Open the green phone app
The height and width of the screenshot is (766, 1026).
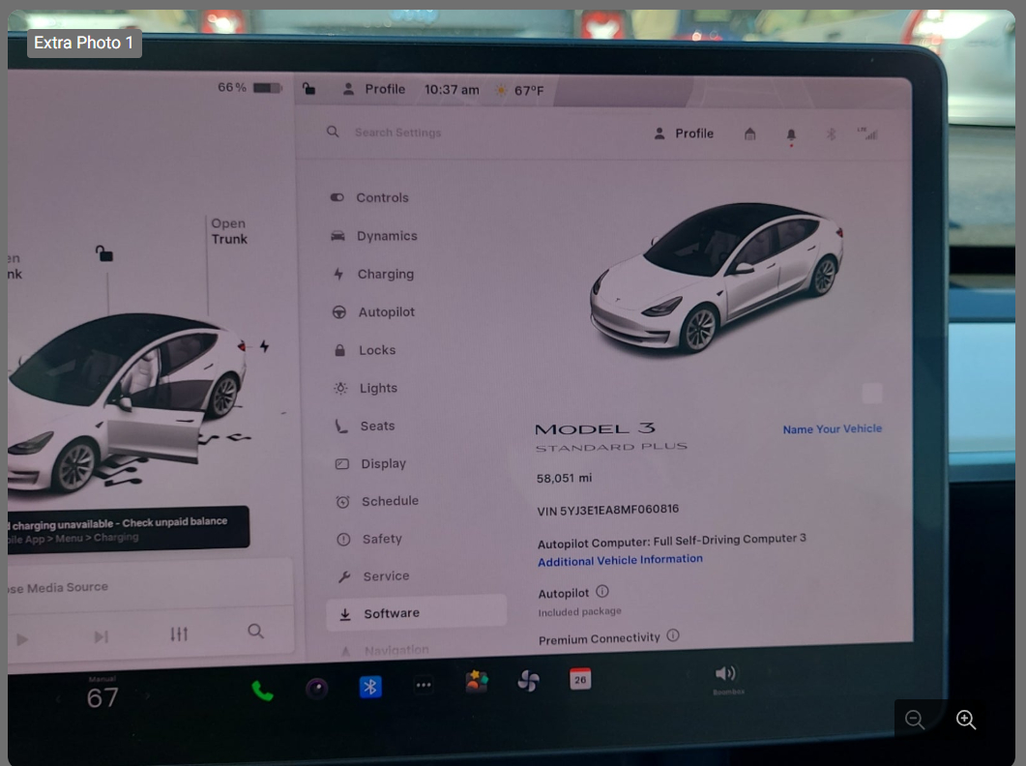tap(262, 691)
